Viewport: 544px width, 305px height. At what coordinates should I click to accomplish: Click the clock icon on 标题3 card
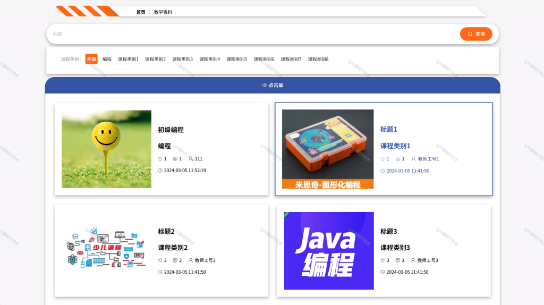coord(382,272)
